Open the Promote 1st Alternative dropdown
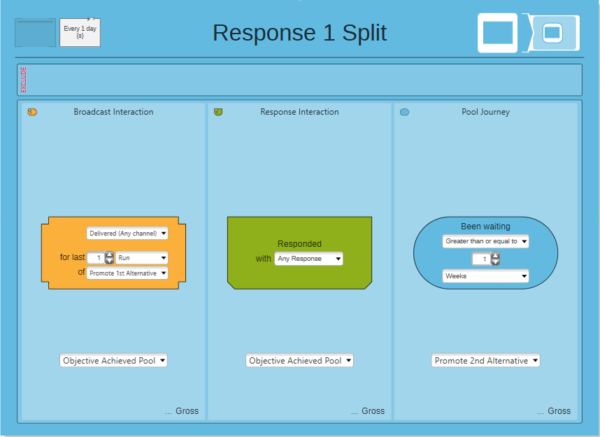This screenshot has height=437, width=600. 127,273
